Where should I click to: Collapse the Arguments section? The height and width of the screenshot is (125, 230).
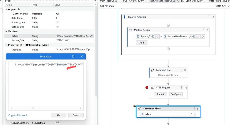click(x=6, y=9)
